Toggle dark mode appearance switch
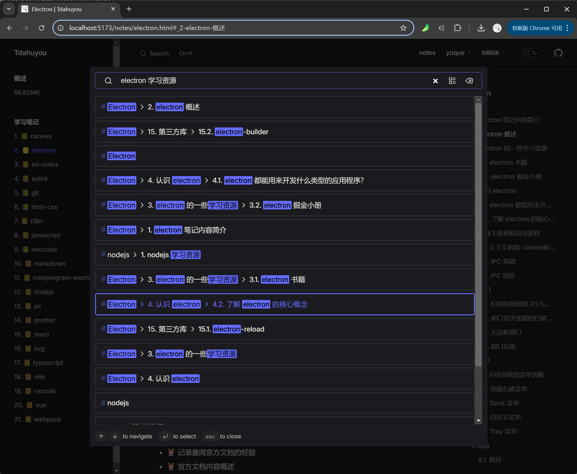Image resolution: width=577 pixels, height=474 pixels. [x=531, y=53]
